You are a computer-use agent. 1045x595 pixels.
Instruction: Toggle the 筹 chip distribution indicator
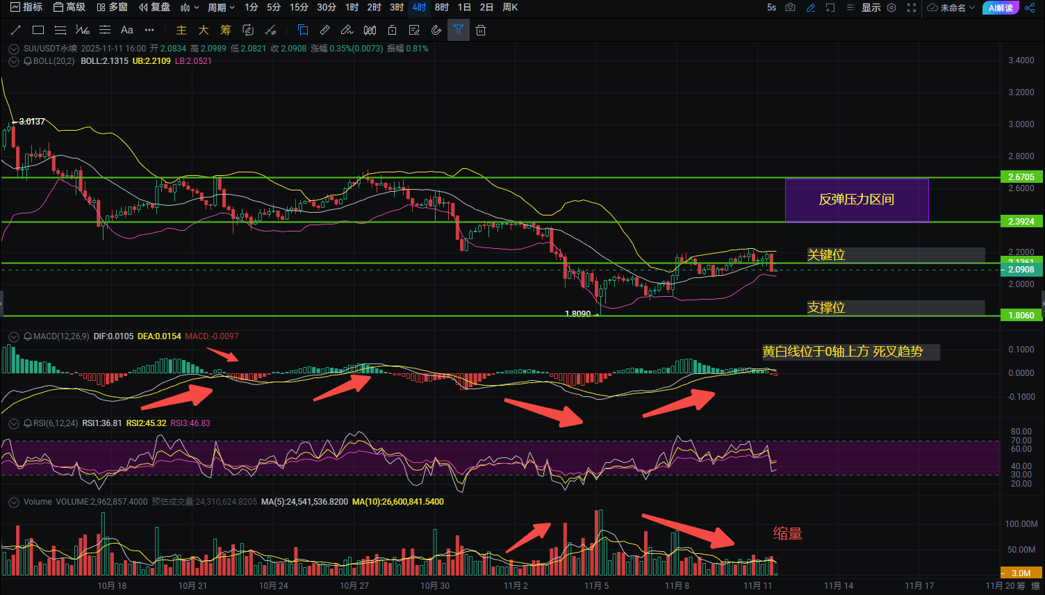(226, 30)
